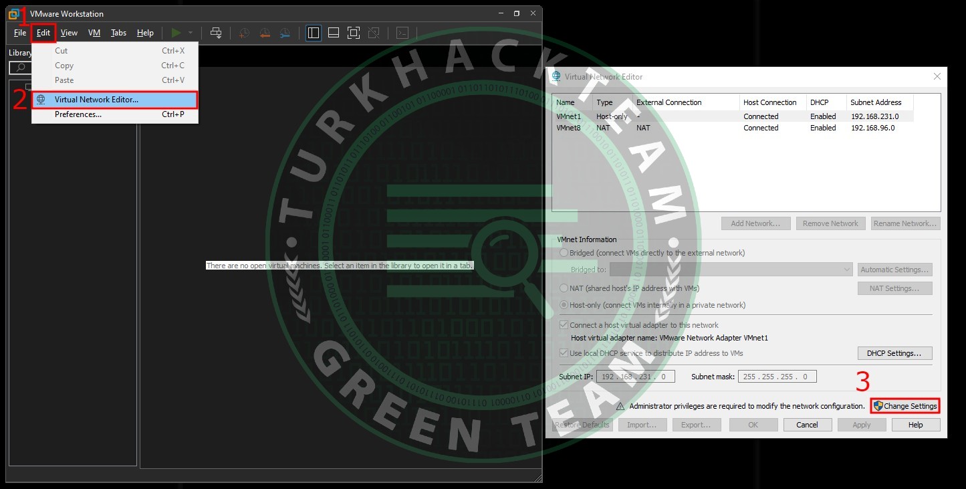Click the green Power On play icon
This screenshot has width=966, height=489.
tap(176, 32)
